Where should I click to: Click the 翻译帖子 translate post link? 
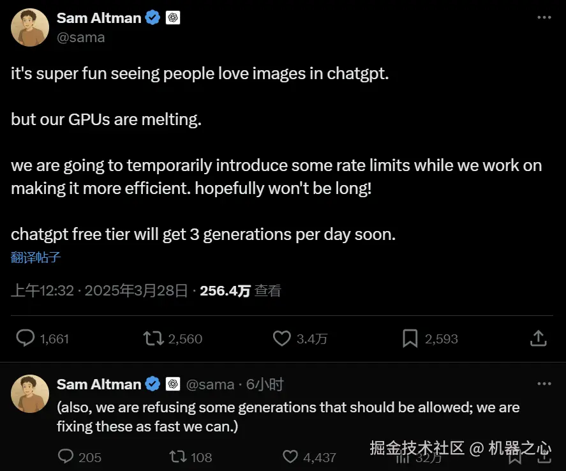[36, 258]
